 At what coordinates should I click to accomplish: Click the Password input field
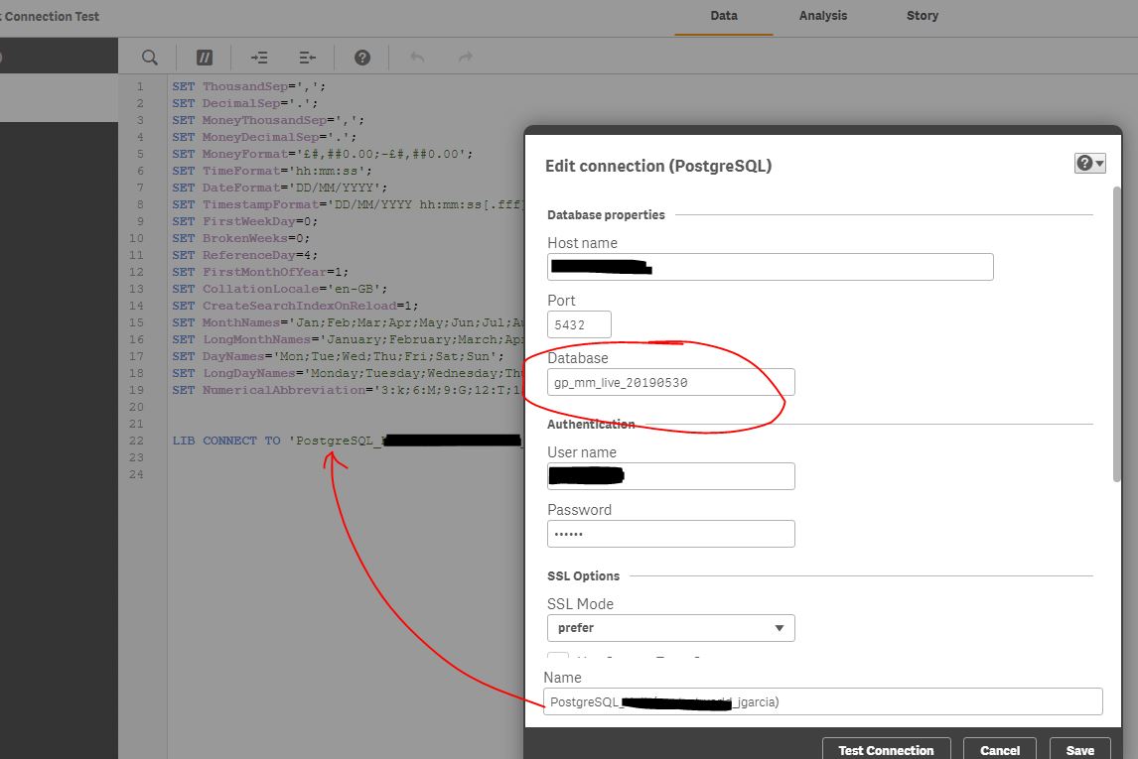[x=670, y=534]
